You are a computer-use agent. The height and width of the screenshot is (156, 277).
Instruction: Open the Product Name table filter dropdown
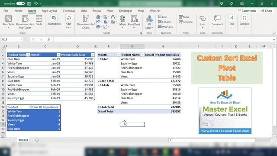point(28,55)
